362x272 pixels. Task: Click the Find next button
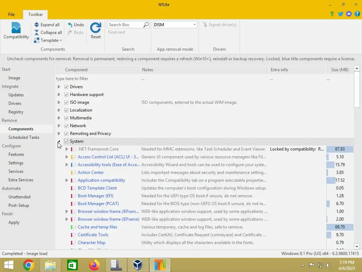pos(117,32)
